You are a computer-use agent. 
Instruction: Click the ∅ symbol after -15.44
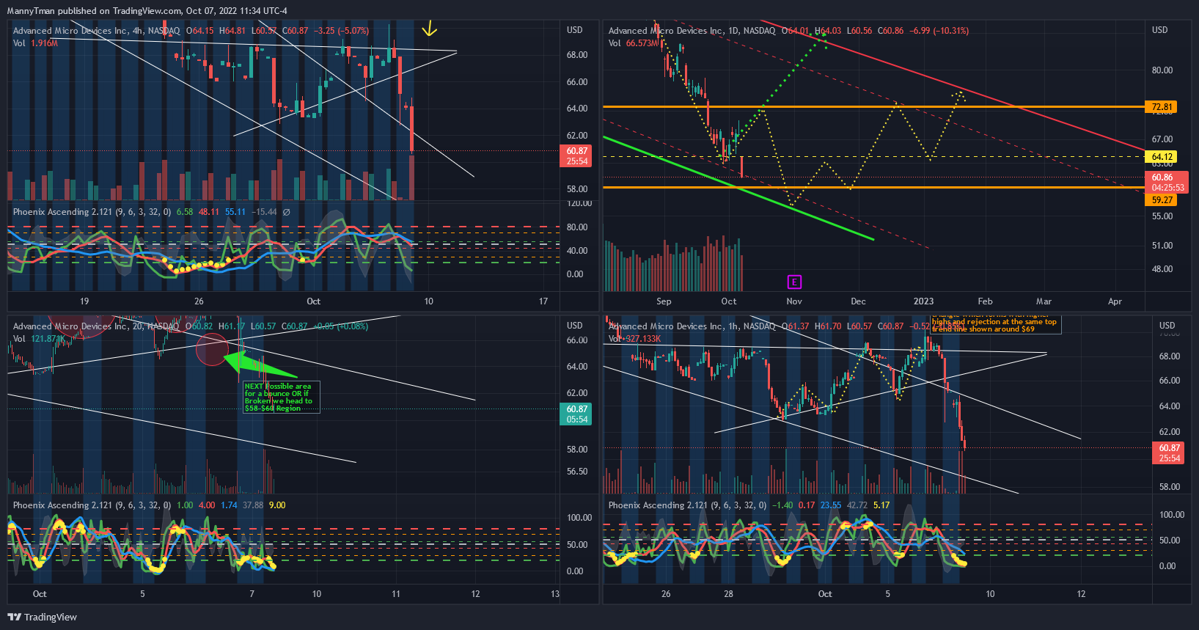[x=286, y=212]
